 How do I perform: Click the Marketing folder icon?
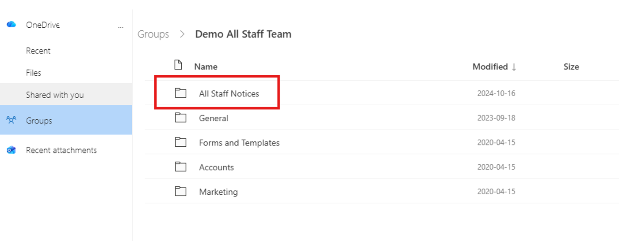[x=180, y=191]
